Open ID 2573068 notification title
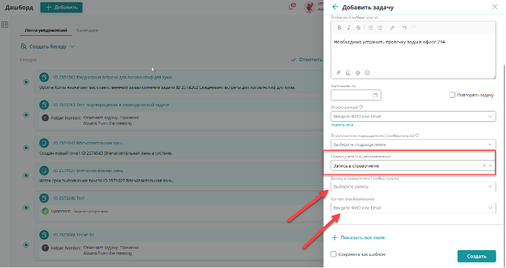Image resolution: width=506 pixels, height=268 pixels. (74, 234)
